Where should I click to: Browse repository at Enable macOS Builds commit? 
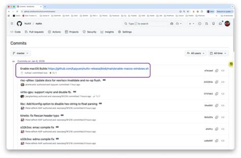pyautogui.click(x=223, y=71)
